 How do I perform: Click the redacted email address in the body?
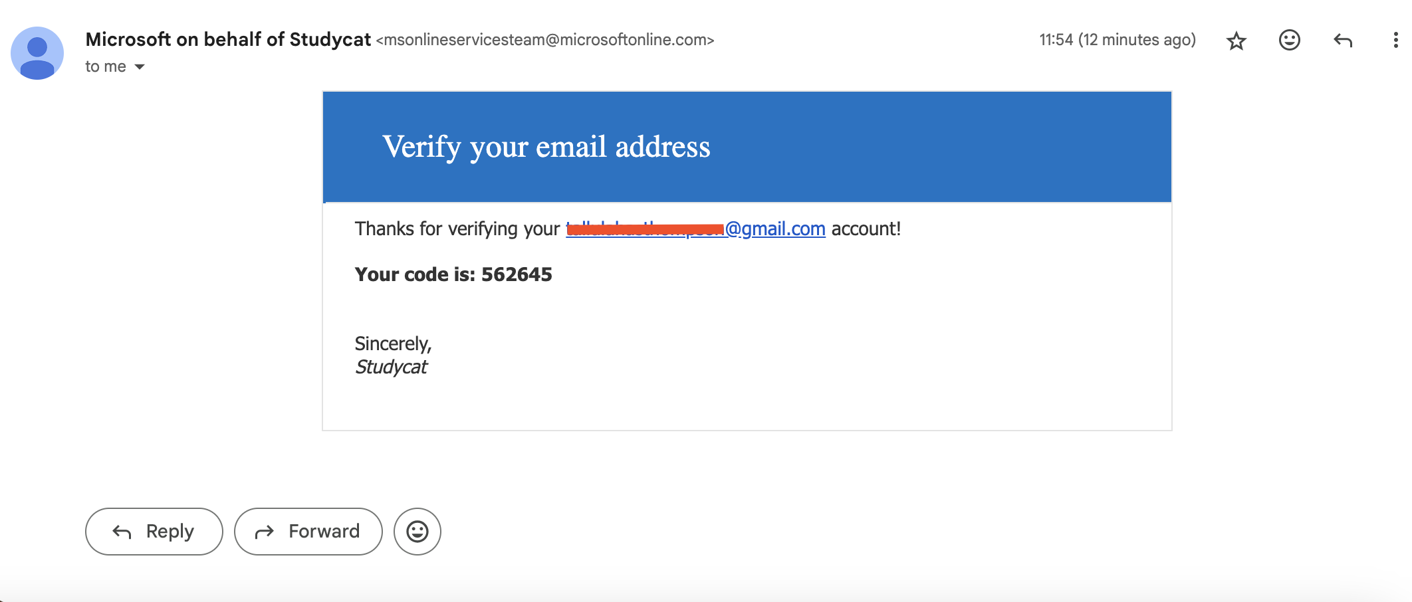(x=645, y=229)
